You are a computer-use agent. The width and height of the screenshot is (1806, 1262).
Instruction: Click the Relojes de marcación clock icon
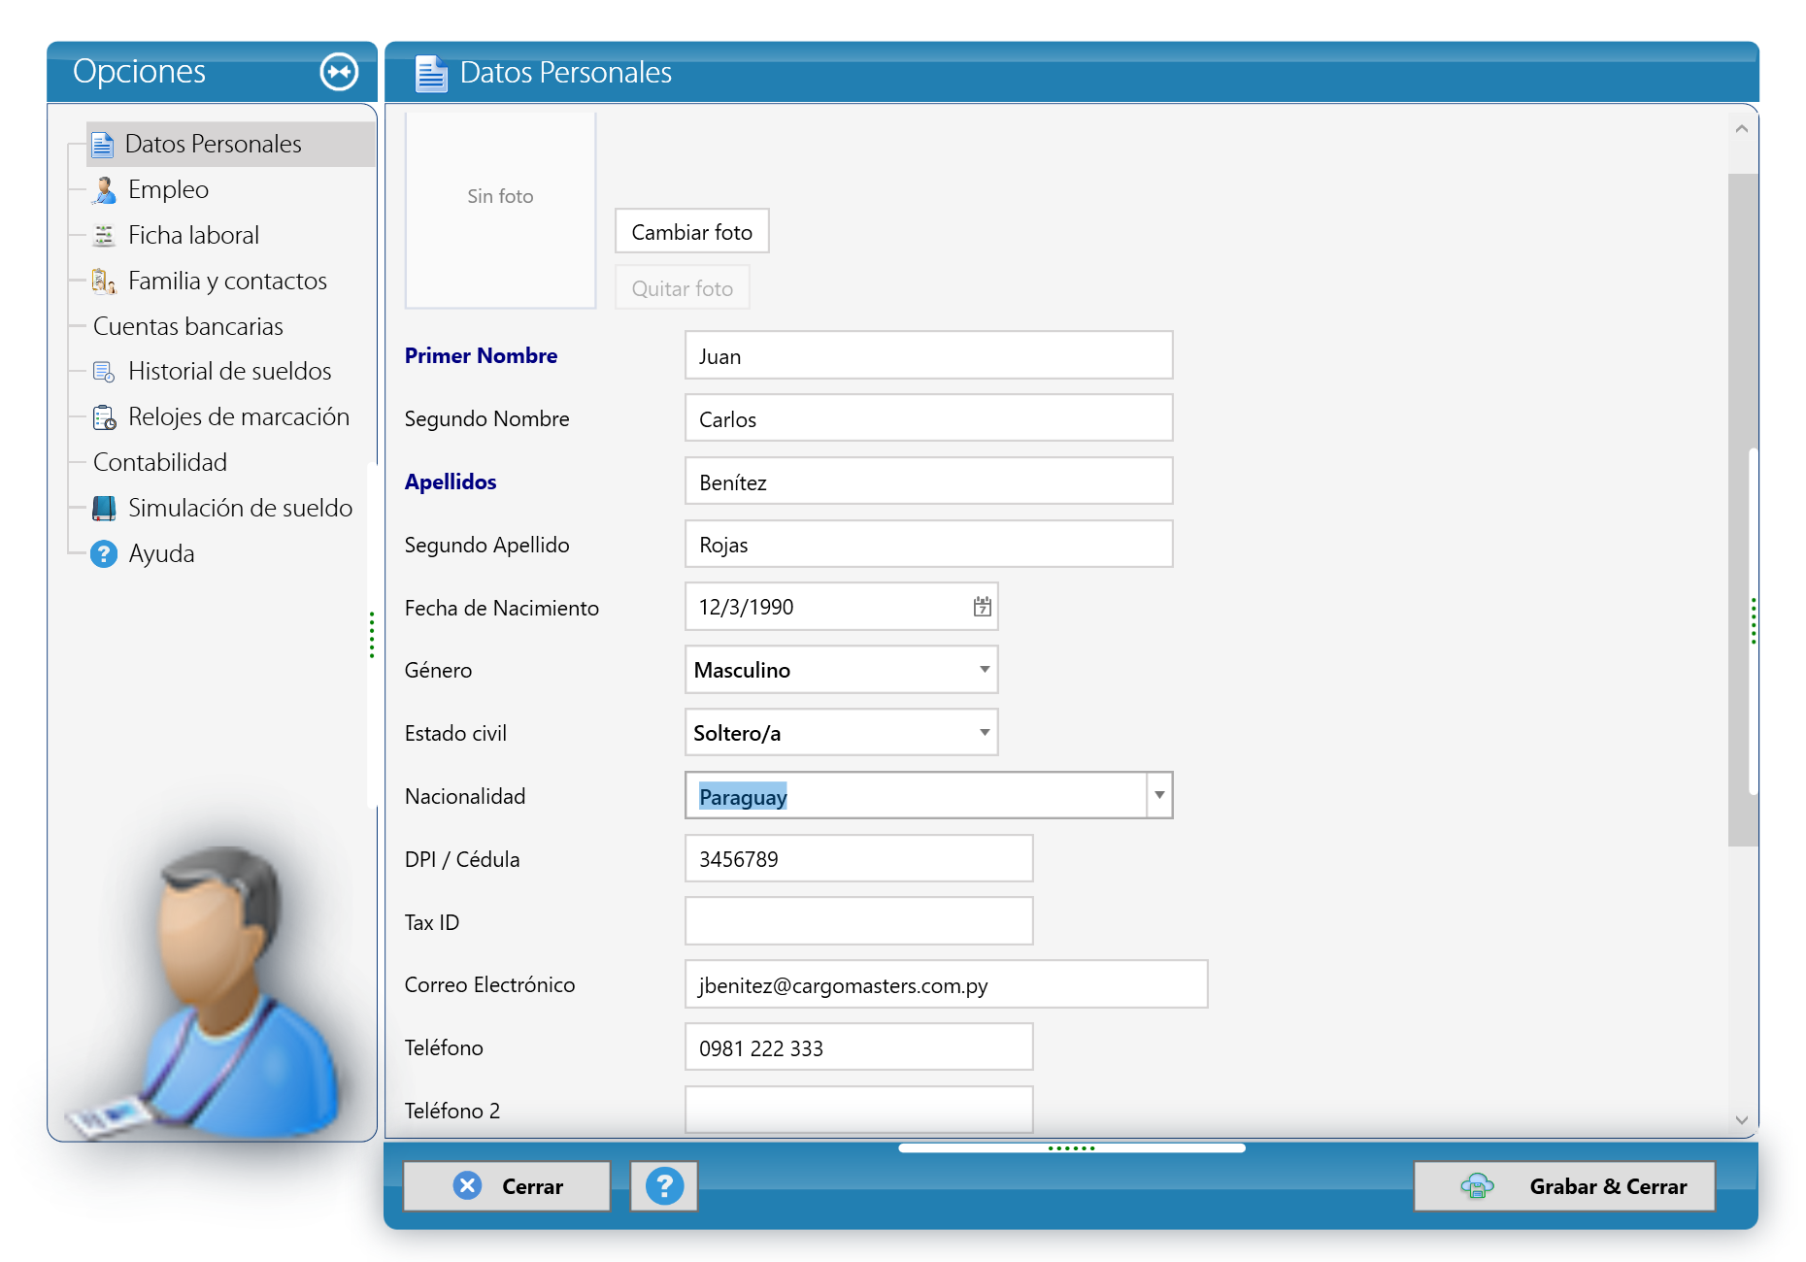[x=104, y=417]
